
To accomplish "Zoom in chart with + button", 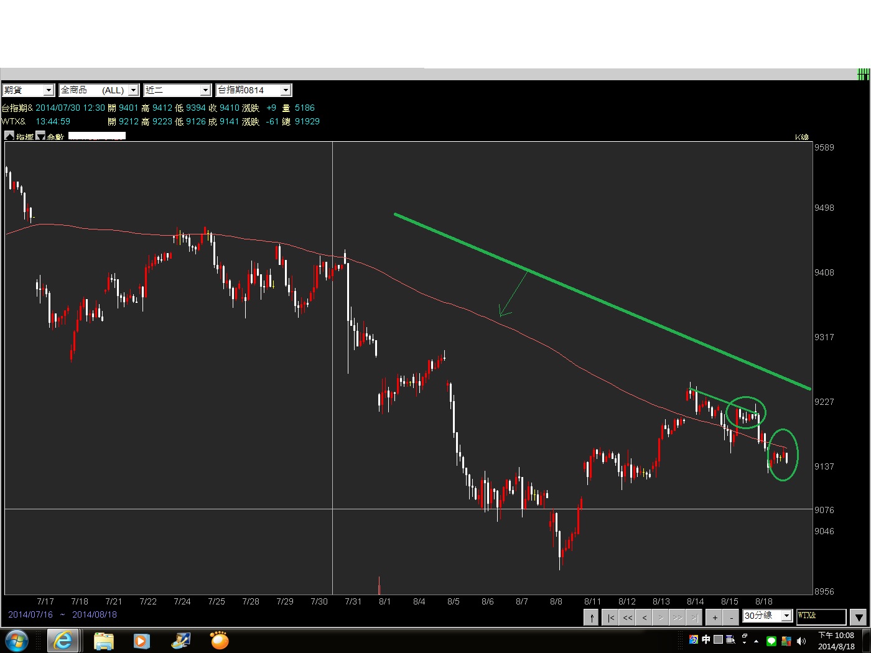I will tap(715, 617).
